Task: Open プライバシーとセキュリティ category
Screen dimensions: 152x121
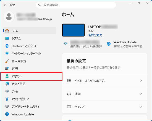Action: (x=30, y=106)
